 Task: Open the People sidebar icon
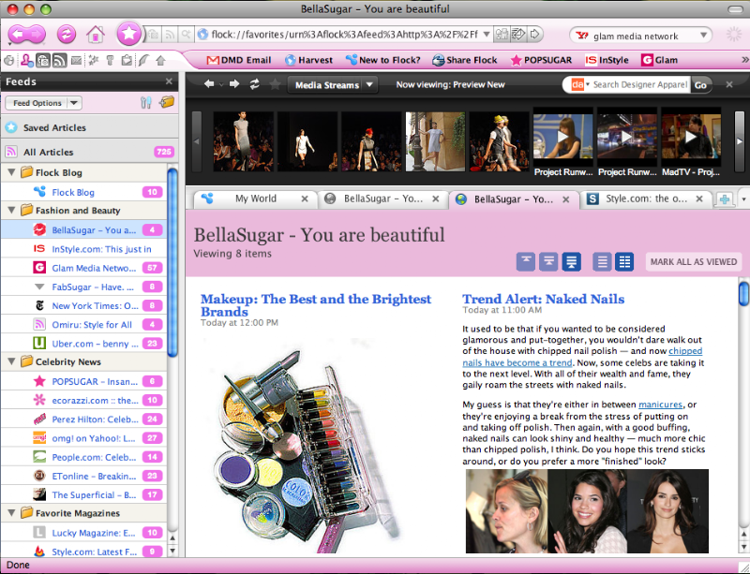click(27, 60)
